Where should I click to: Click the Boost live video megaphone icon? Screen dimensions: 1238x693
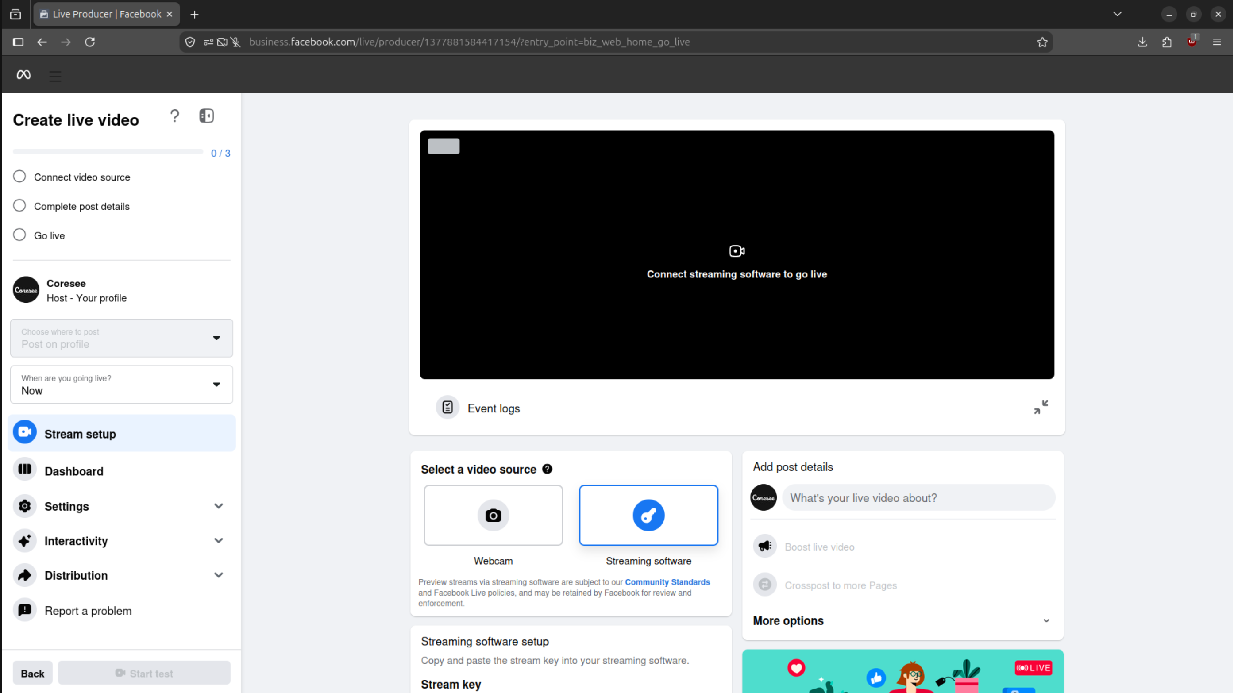(764, 547)
